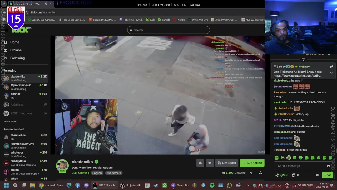This screenshot has width=337, height=190.
Task: Open offline 720Productions channel
Action: (25, 113)
